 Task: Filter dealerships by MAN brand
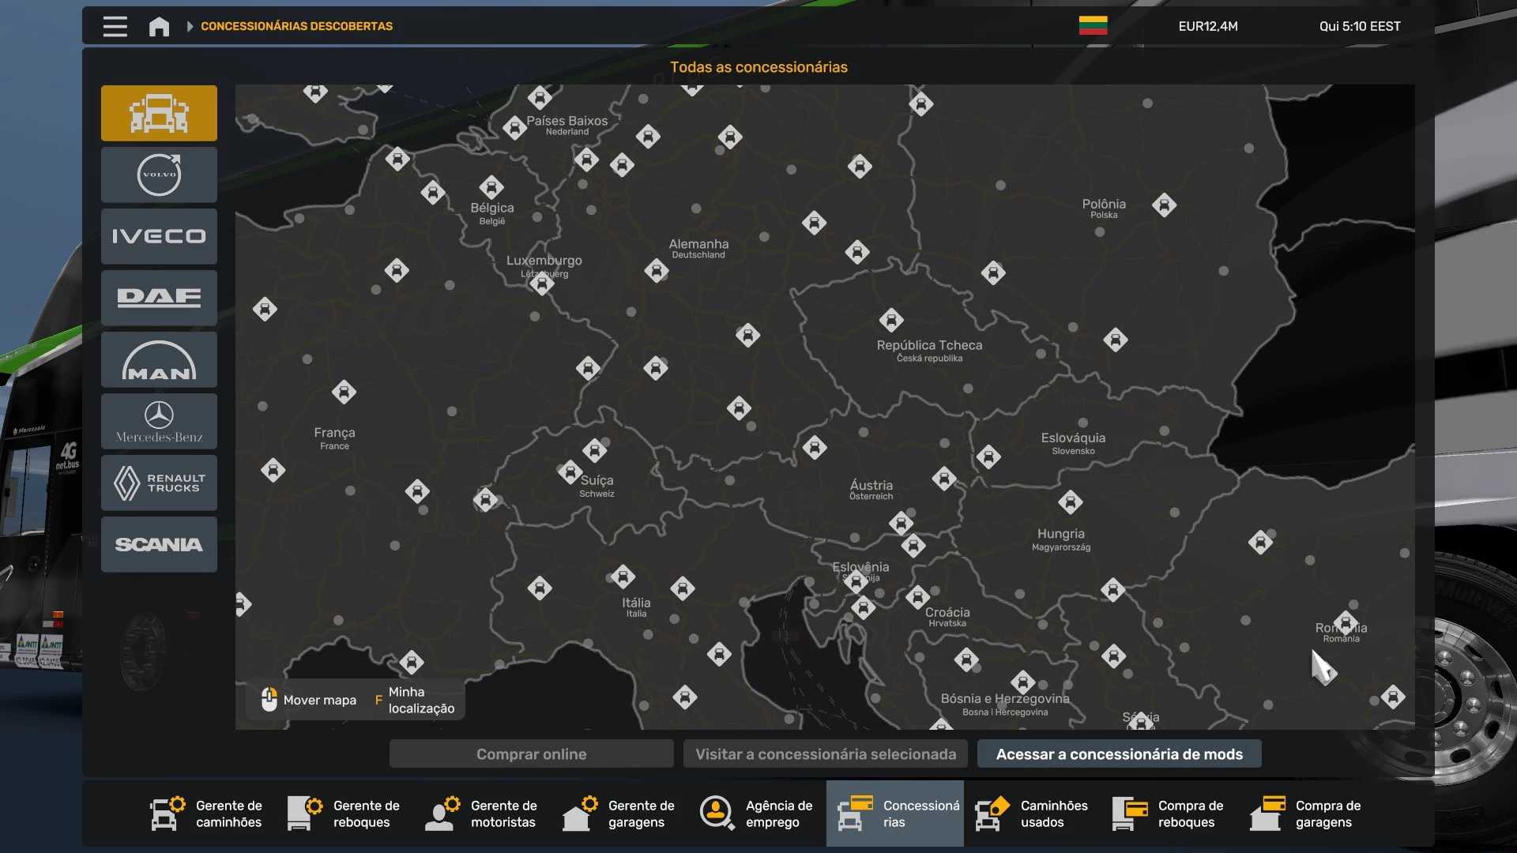(x=159, y=359)
